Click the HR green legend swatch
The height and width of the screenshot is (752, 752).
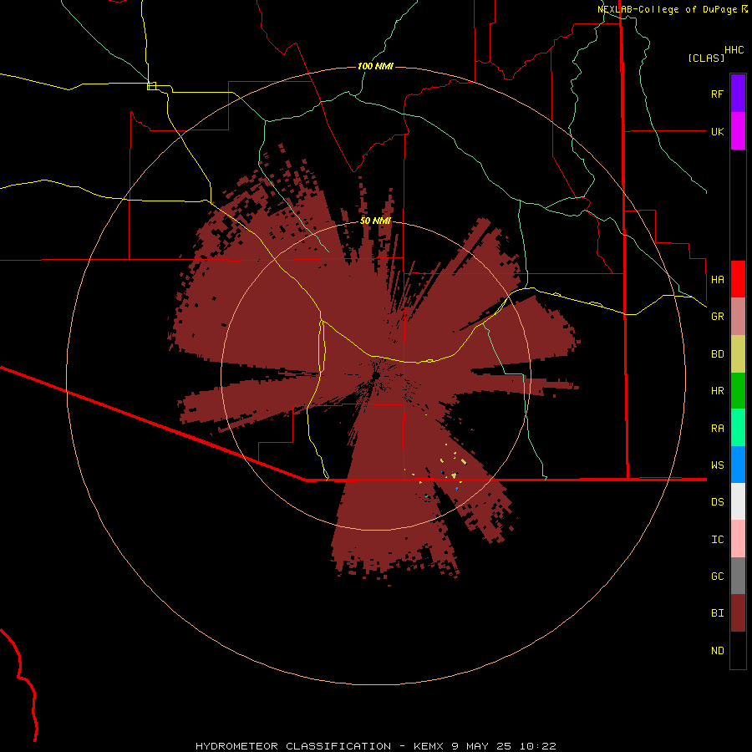(738, 391)
